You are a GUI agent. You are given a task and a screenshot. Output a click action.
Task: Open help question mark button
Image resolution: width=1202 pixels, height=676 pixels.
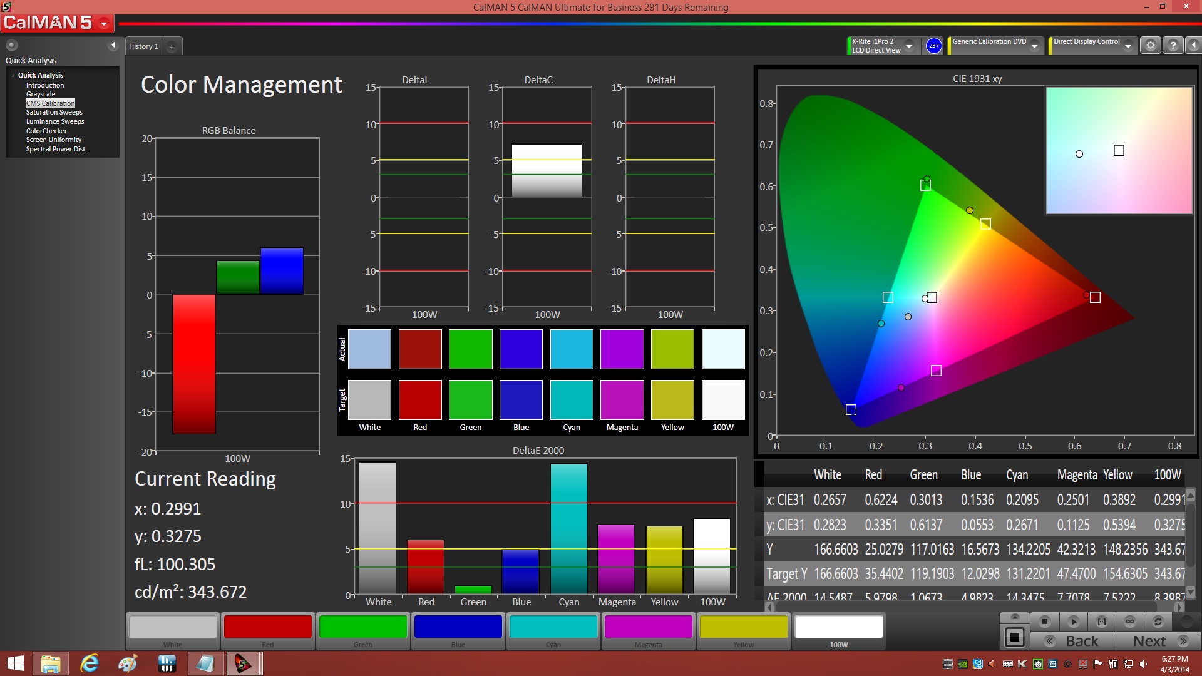[1173, 46]
